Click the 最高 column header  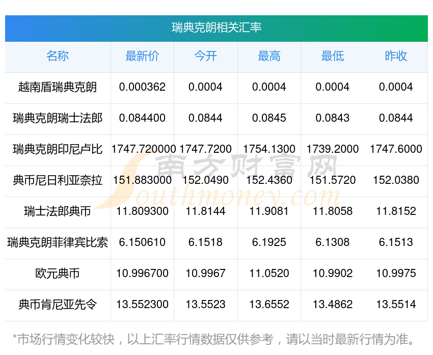coord(269,57)
